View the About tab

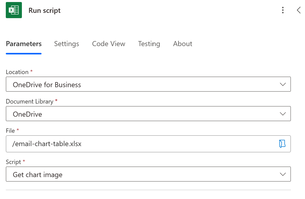[182, 44]
